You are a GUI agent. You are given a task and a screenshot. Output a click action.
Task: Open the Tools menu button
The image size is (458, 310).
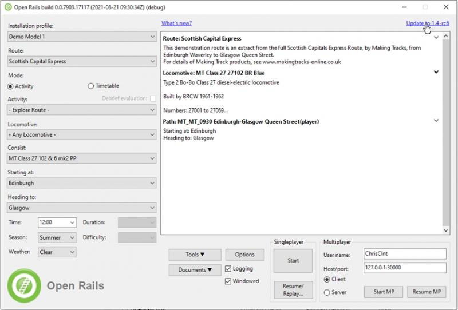195,255
